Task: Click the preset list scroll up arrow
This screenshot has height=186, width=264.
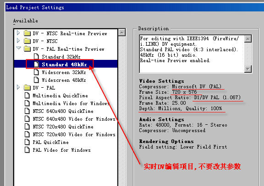Action: (x=122, y=32)
